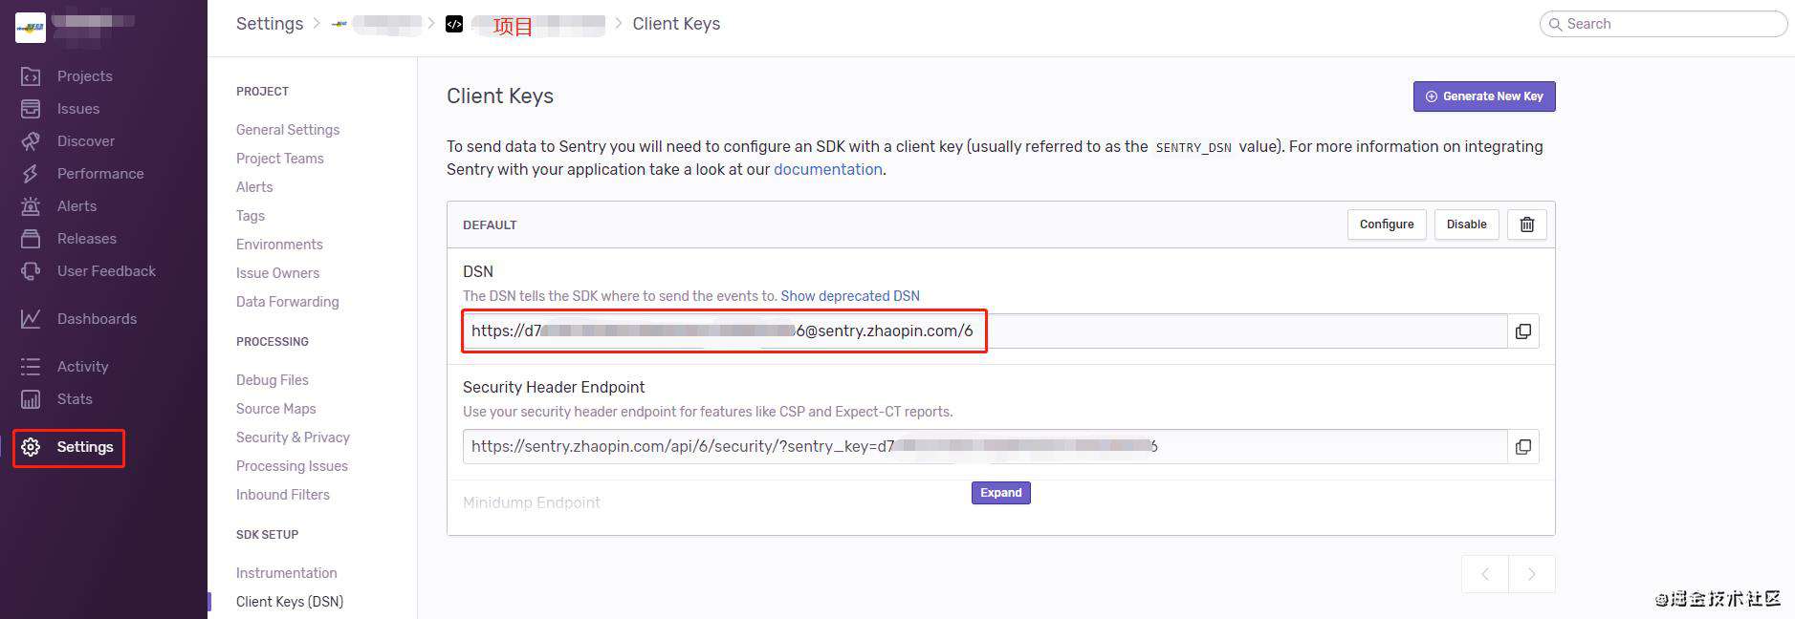The image size is (1795, 619).
Task: Open Tags settings
Action: tap(251, 216)
